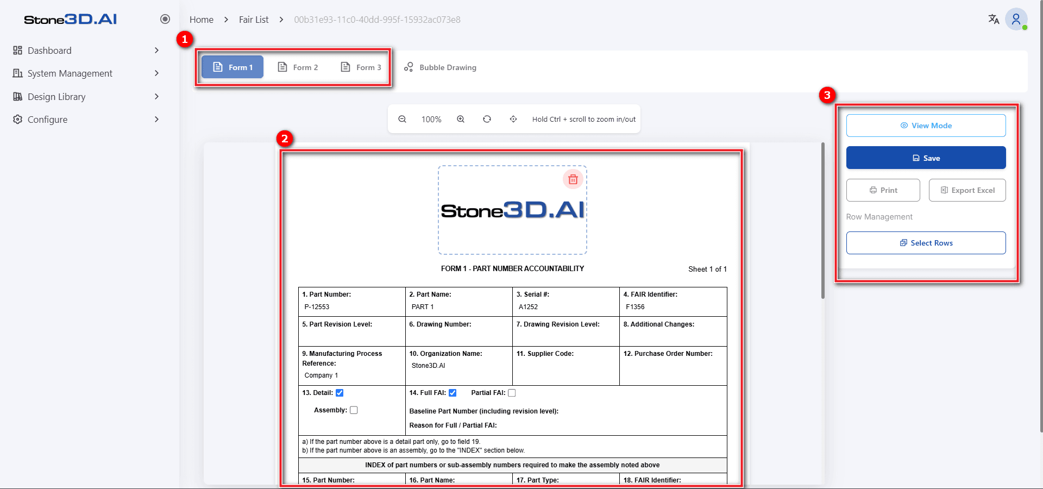Switch to the Bubble Drawing tab
The height and width of the screenshot is (489, 1043).
440,67
